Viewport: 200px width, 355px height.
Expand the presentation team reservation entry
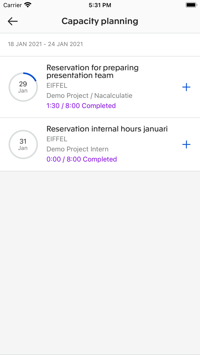tap(93, 71)
